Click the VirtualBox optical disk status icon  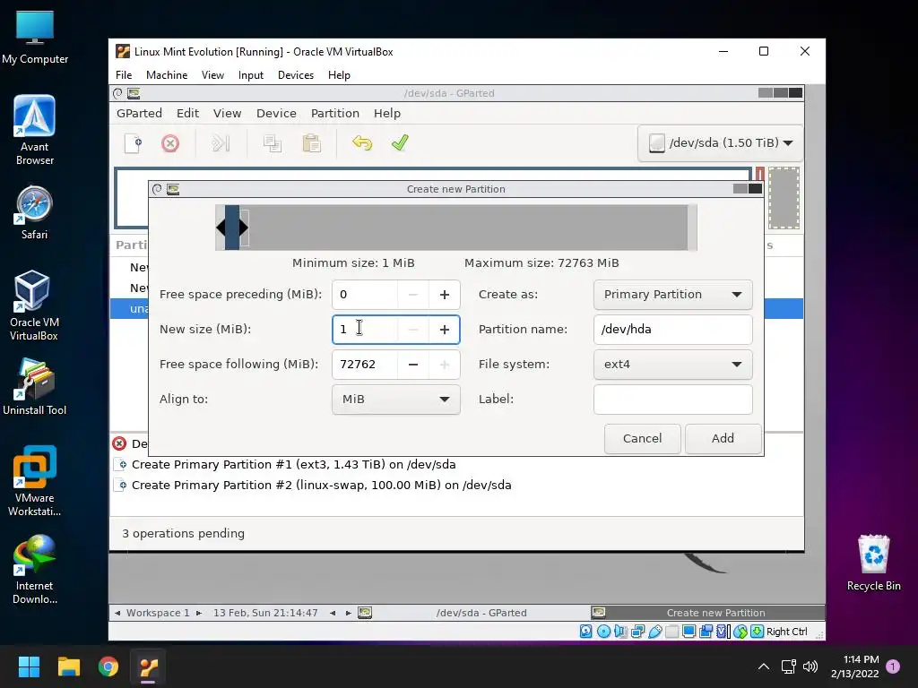click(x=603, y=632)
